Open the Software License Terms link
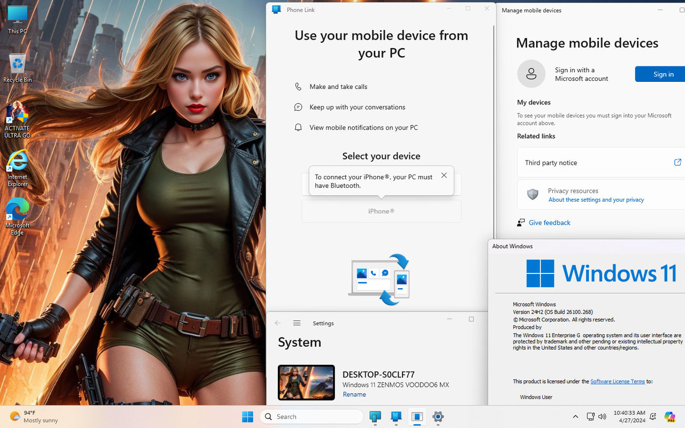This screenshot has height=428, width=685. tap(617, 381)
